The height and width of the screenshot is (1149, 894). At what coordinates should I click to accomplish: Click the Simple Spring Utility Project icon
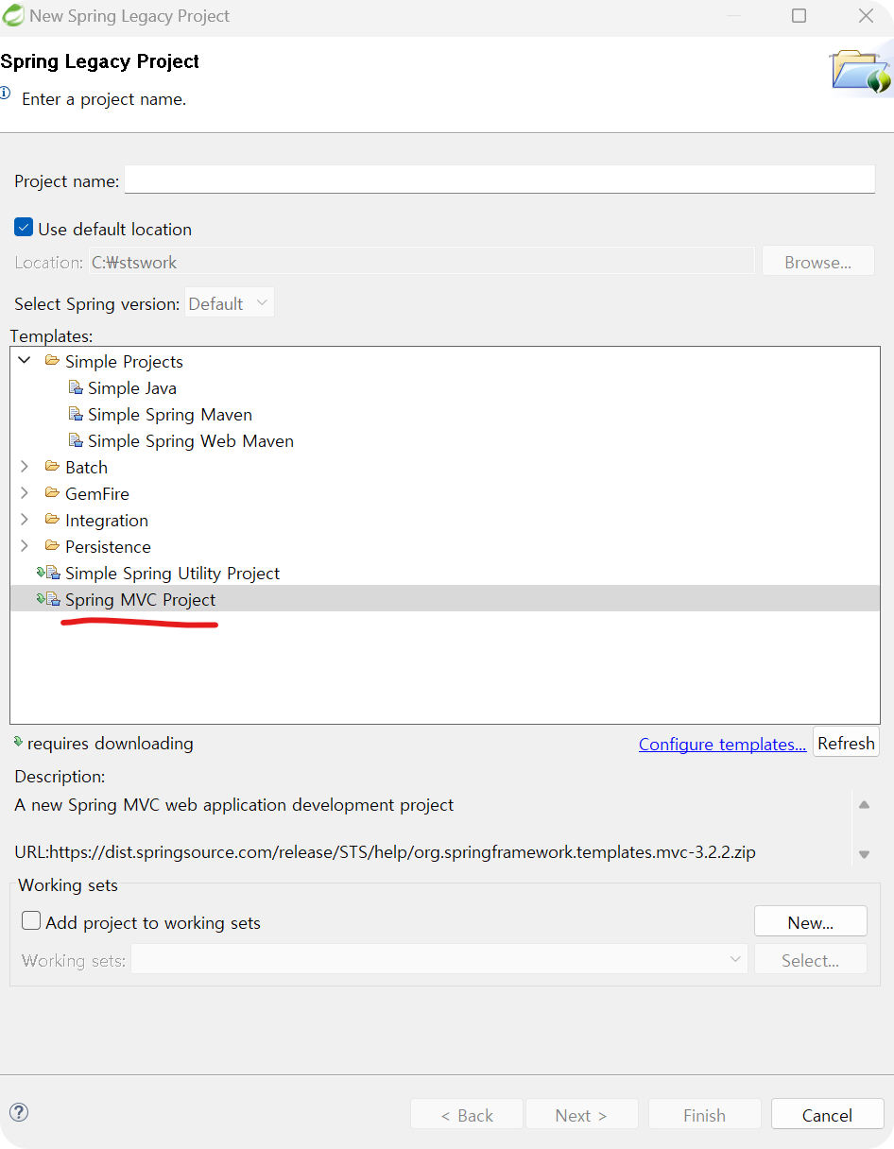click(x=48, y=573)
